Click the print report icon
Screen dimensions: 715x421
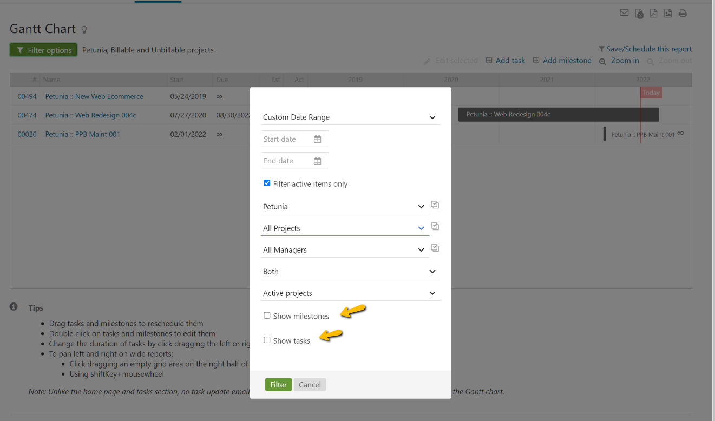click(x=683, y=14)
